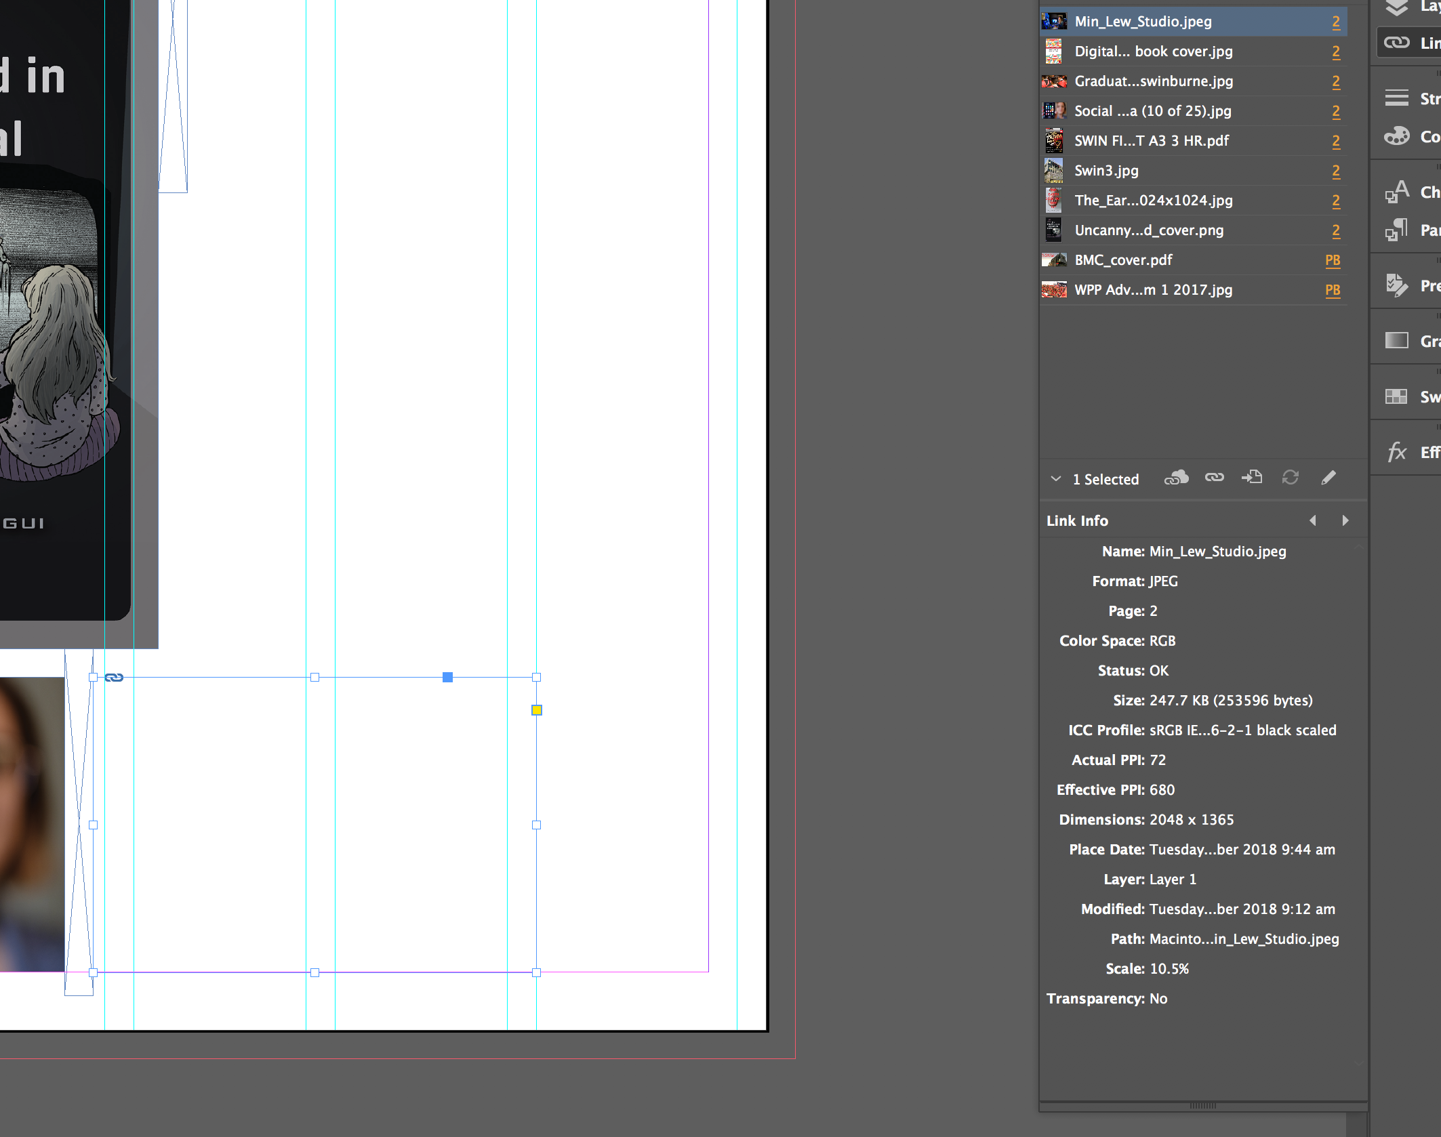Click the Edit Original pencil icon
This screenshot has height=1137, width=1441.
pos(1328,478)
